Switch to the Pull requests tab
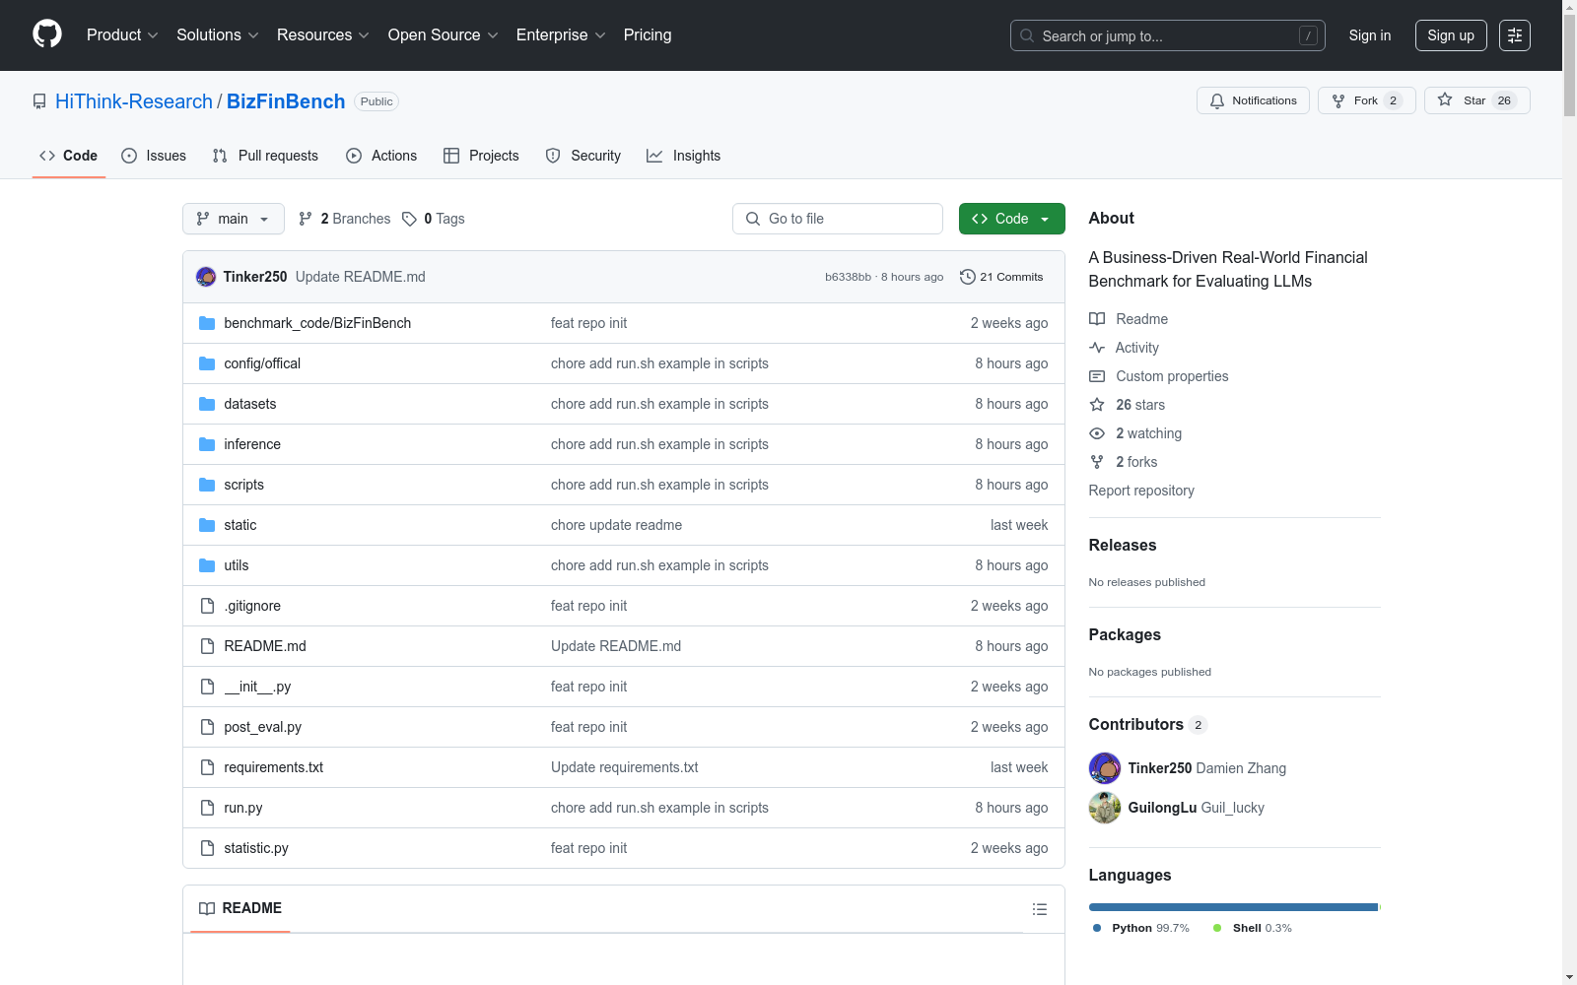This screenshot has height=985, width=1577. (x=265, y=156)
